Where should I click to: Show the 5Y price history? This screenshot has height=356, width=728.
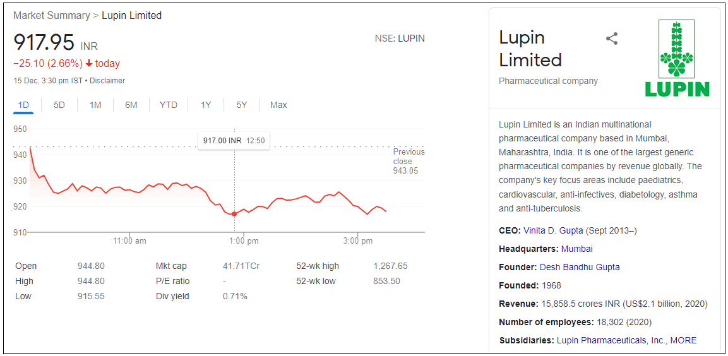tap(242, 105)
